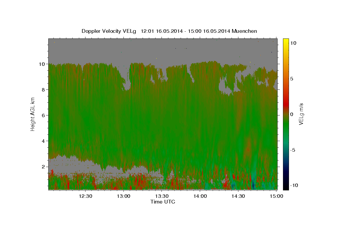Click the height tick label 10
343x228 pixels.
pyautogui.click(x=43, y=64)
